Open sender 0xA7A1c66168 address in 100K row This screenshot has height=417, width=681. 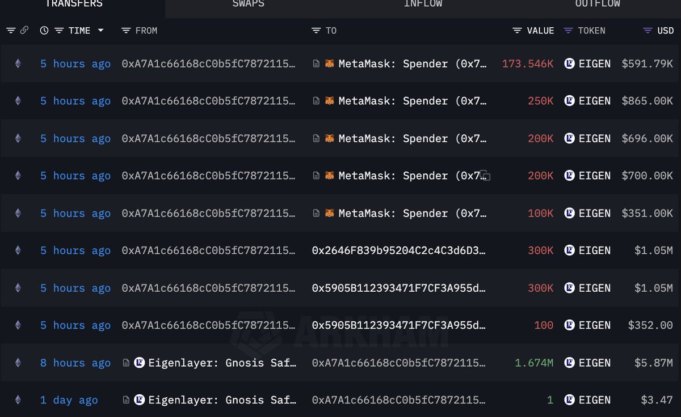pos(209,213)
